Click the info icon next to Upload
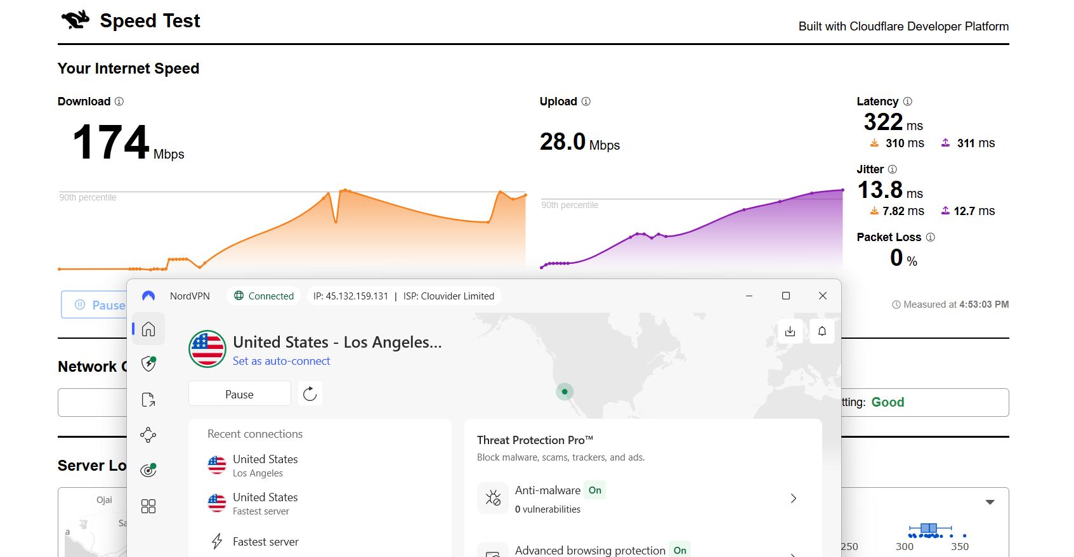The width and height of the screenshot is (1074, 557). point(586,102)
